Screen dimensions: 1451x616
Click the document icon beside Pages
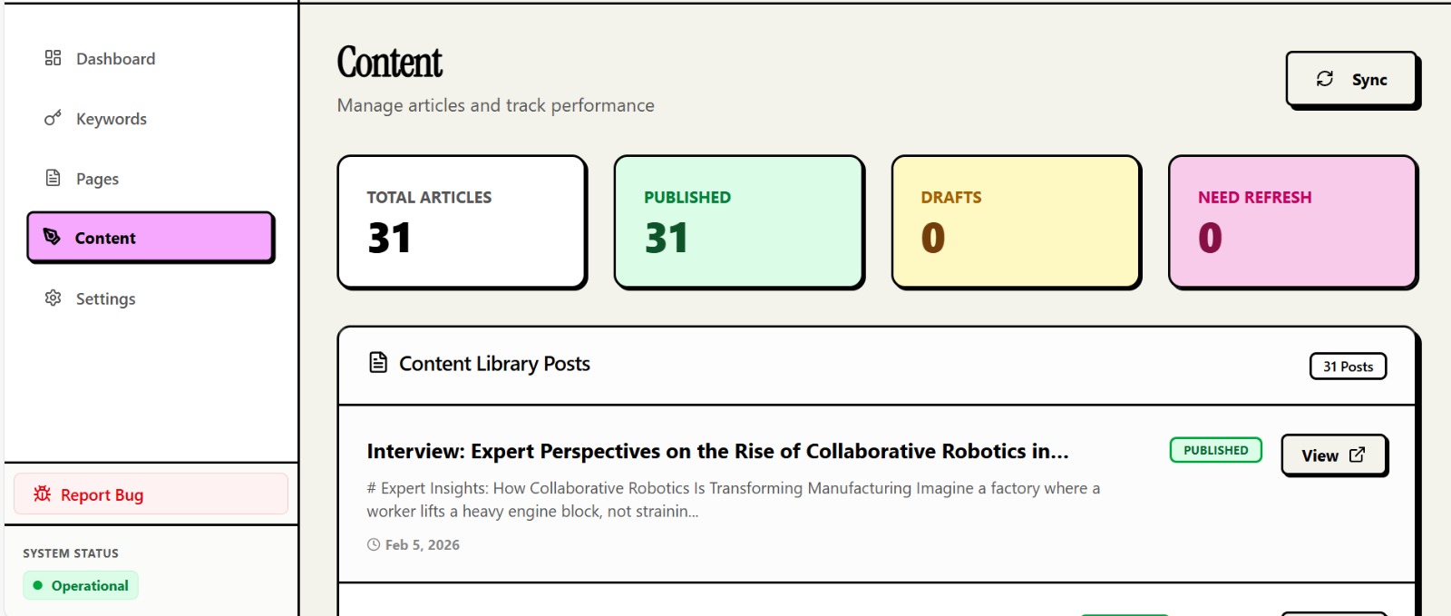tap(52, 179)
